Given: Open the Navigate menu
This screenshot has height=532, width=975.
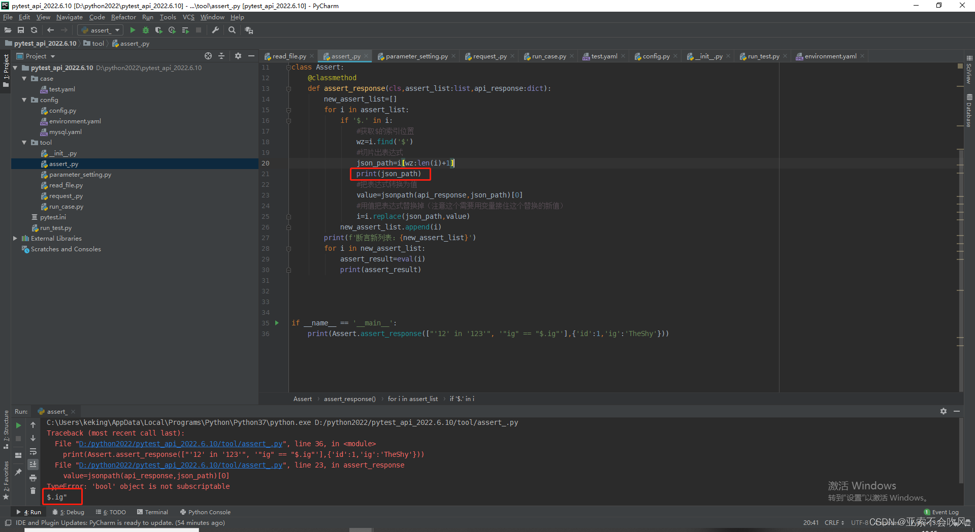Looking at the screenshot, I should (x=70, y=17).
